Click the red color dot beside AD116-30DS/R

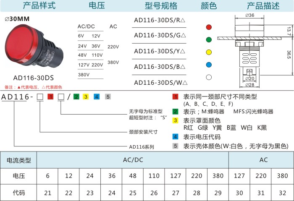pos(208,27)
